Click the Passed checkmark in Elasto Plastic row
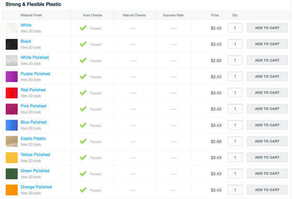 83,141
